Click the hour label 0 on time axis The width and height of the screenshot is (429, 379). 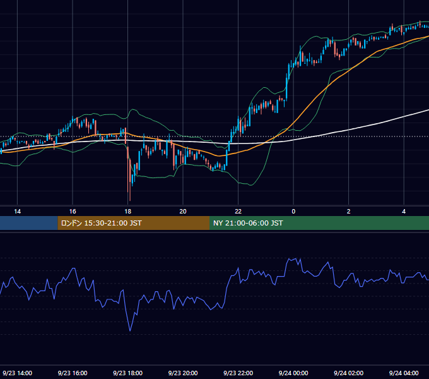pyautogui.click(x=293, y=212)
